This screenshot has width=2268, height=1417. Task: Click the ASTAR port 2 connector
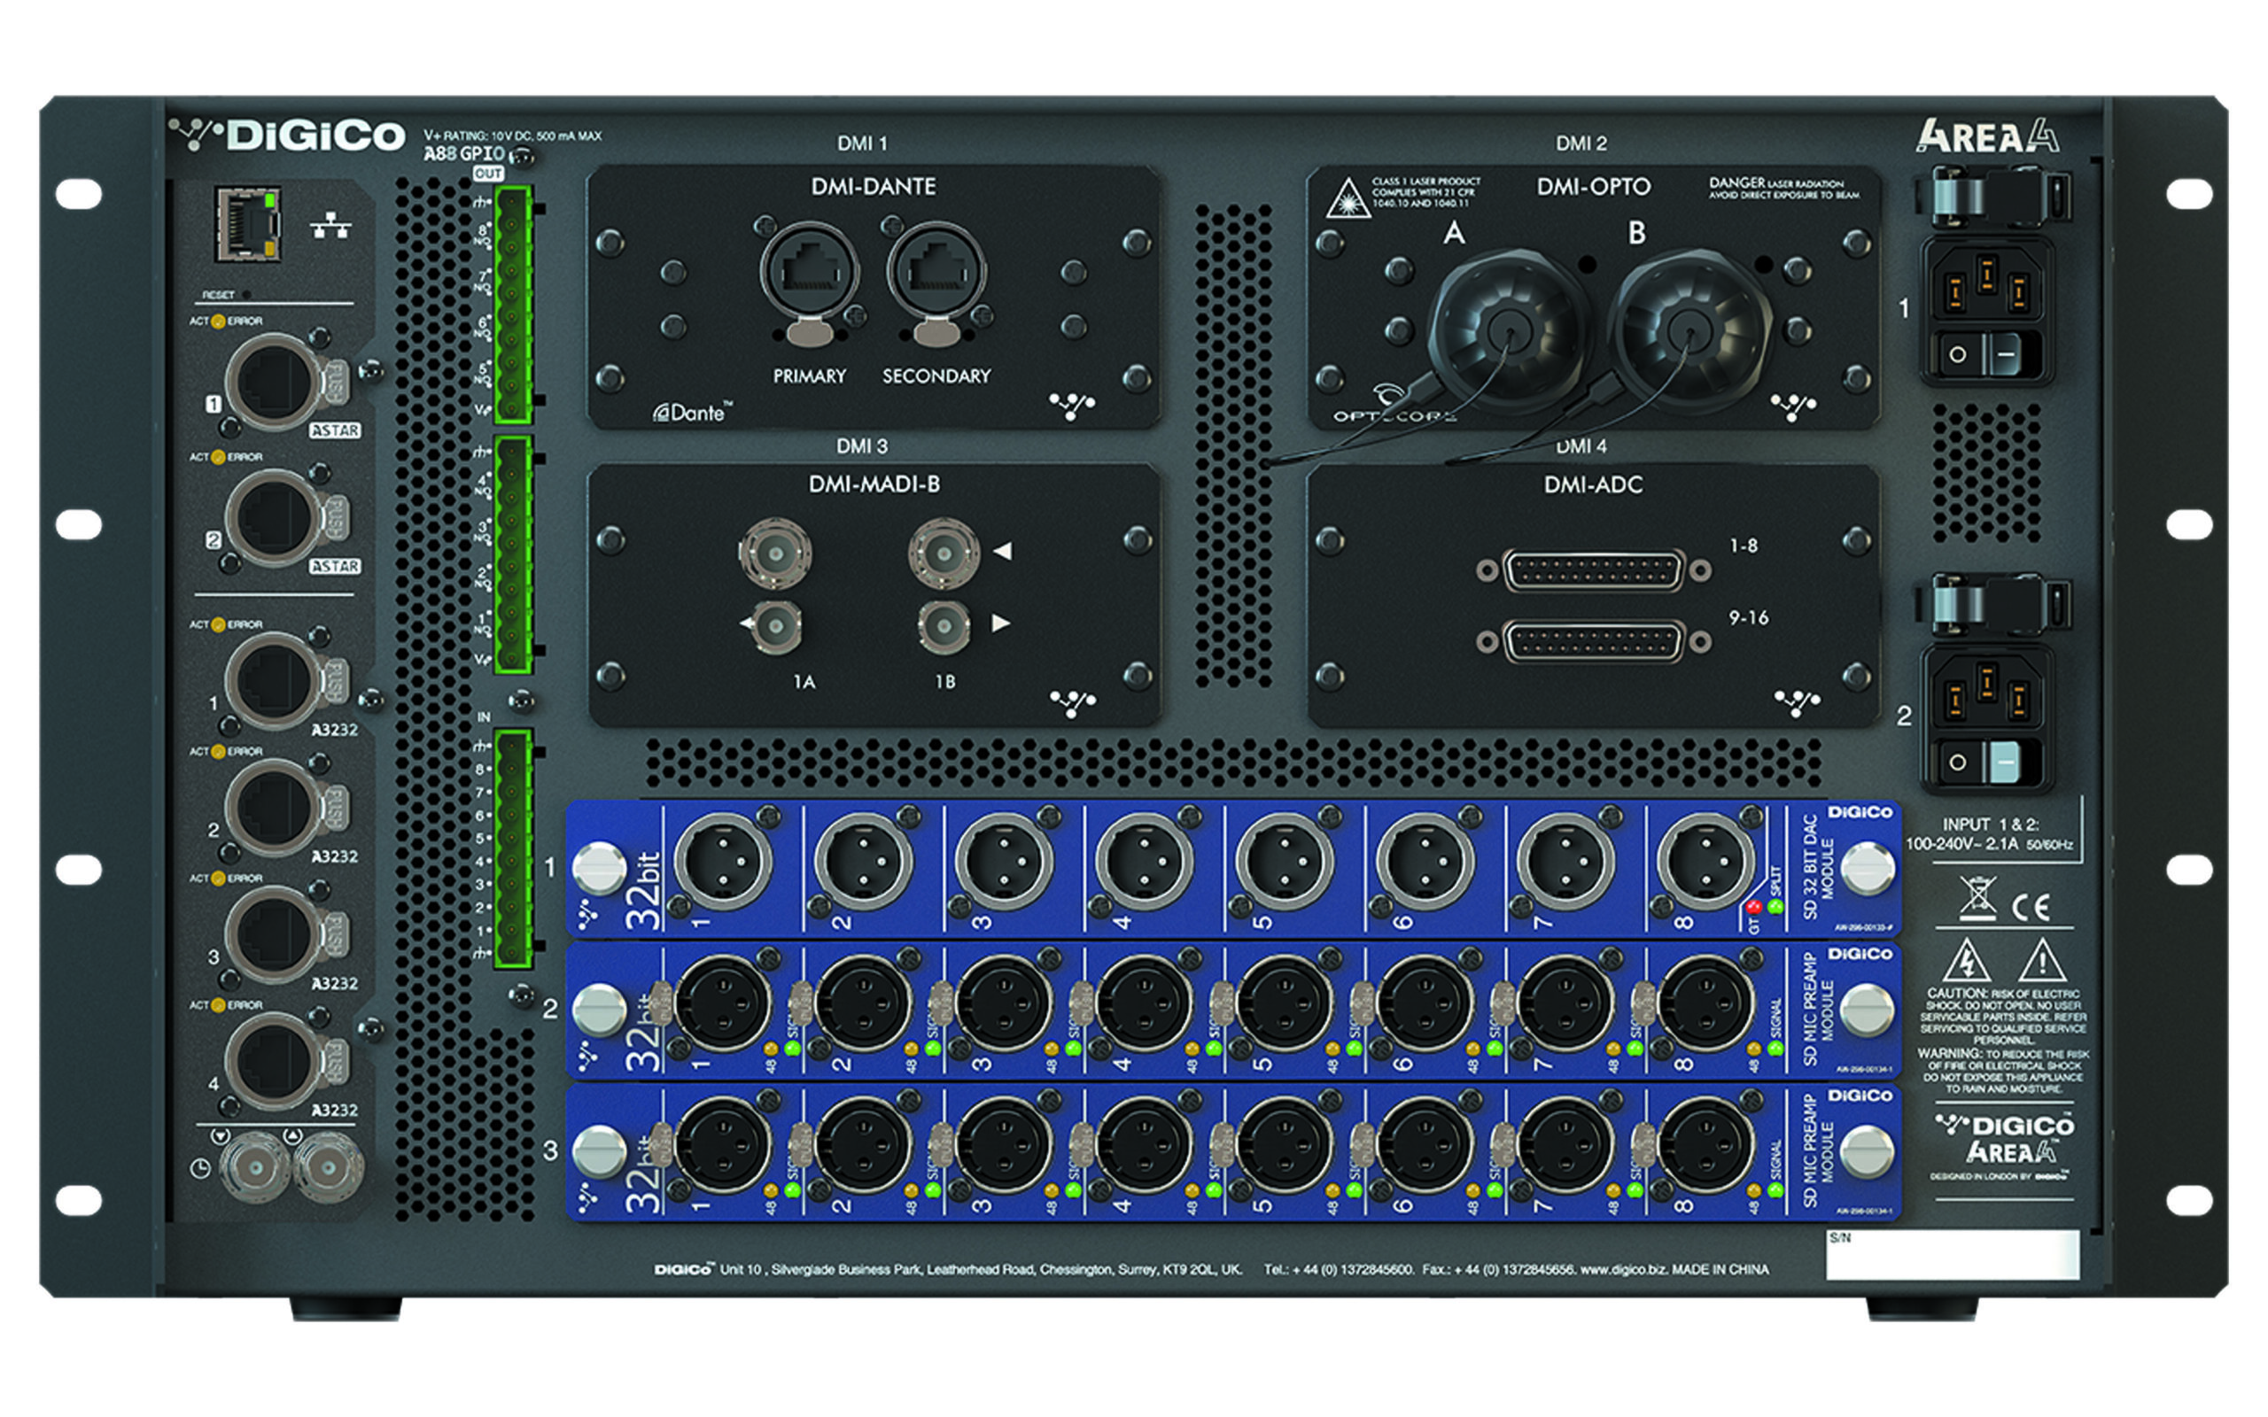pyautogui.click(x=275, y=518)
